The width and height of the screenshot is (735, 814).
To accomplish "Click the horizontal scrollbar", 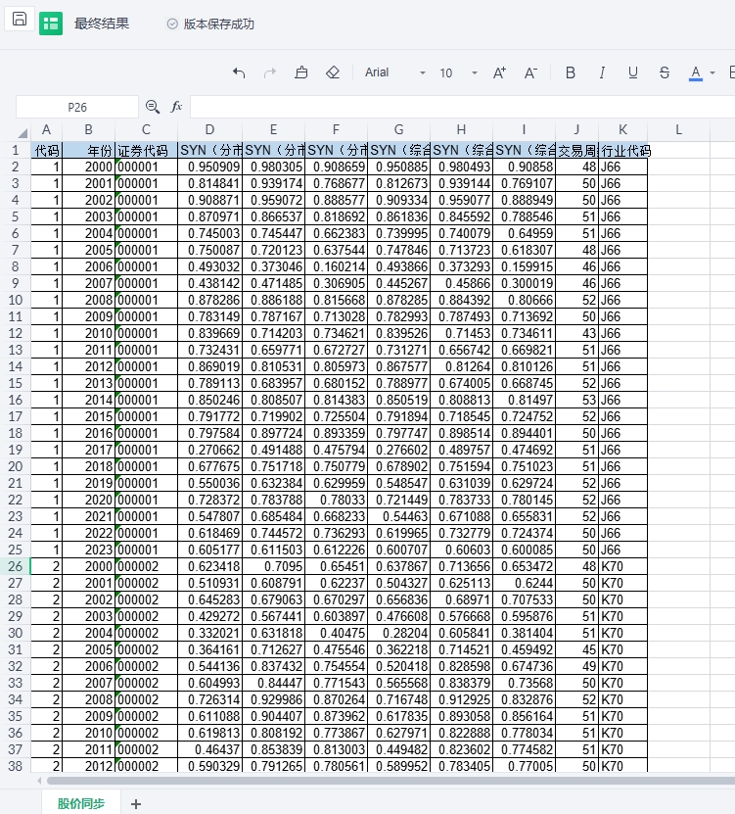I will (x=389, y=781).
